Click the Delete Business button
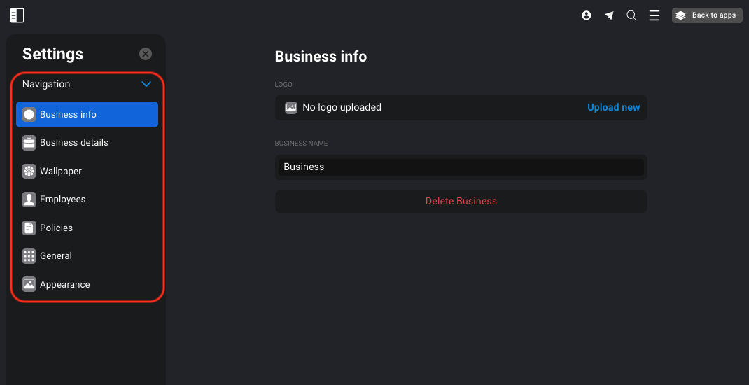This screenshot has height=385, width=749. (461, 201)
